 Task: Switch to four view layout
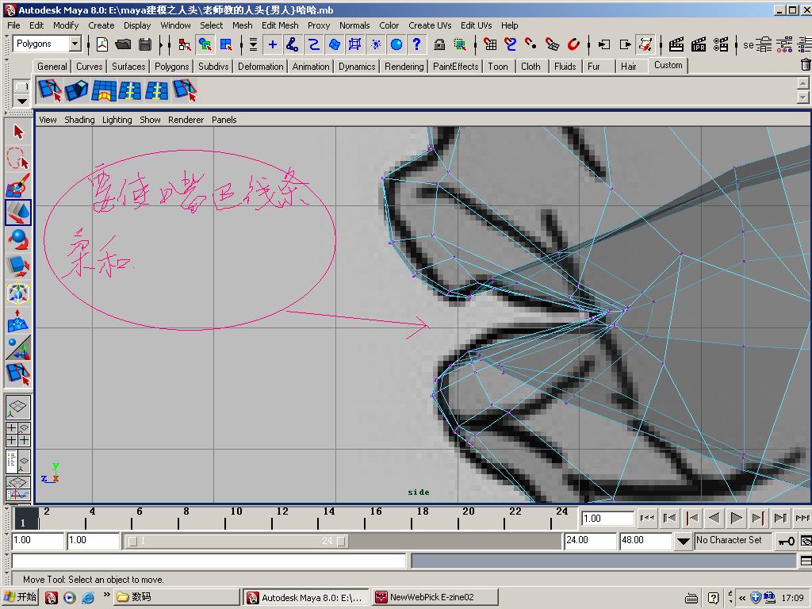click(18, 434)
